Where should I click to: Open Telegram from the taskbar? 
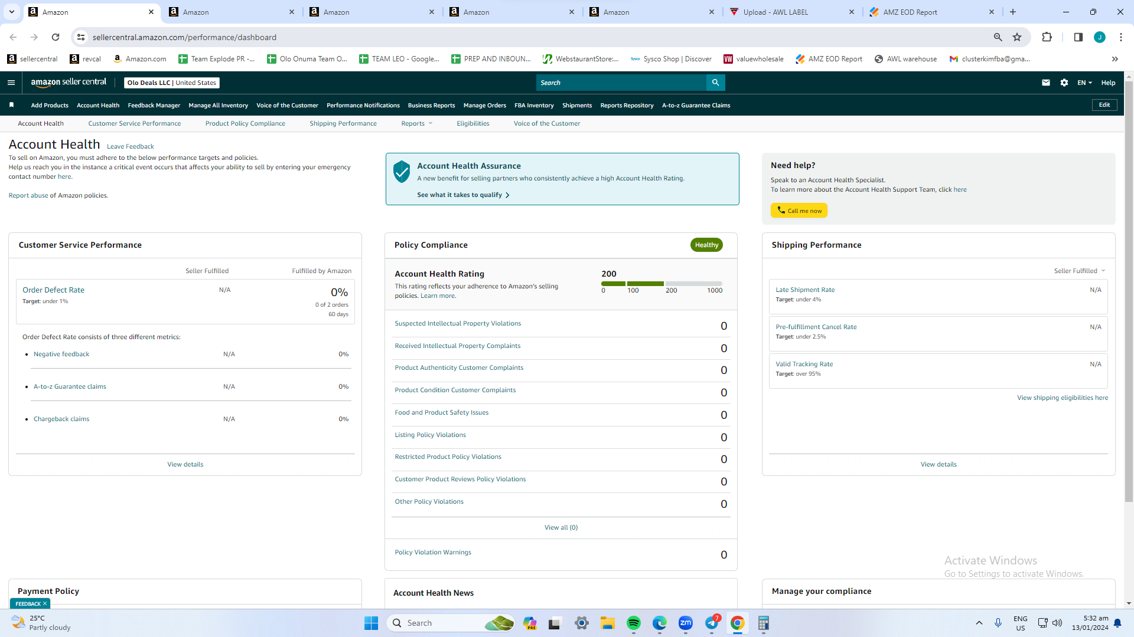point(712,623)
